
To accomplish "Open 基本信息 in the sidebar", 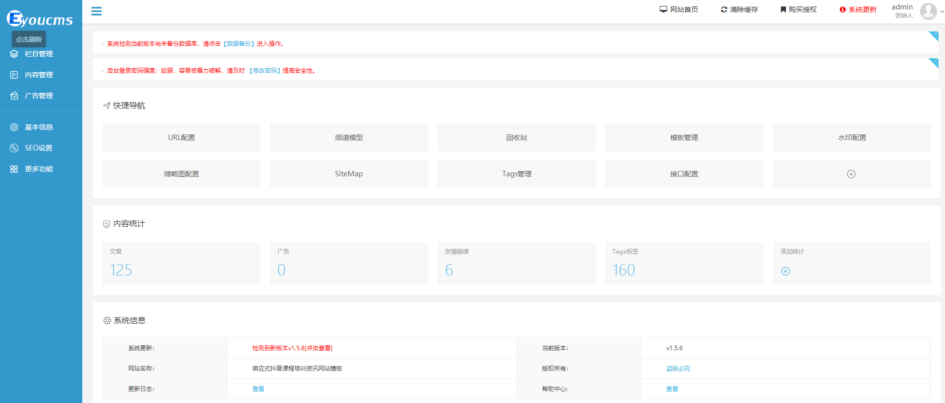I will [x=39, y=127].
